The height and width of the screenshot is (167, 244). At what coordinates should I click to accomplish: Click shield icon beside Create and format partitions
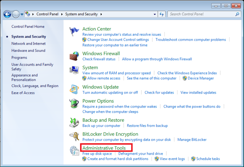[x=84, y=159]
